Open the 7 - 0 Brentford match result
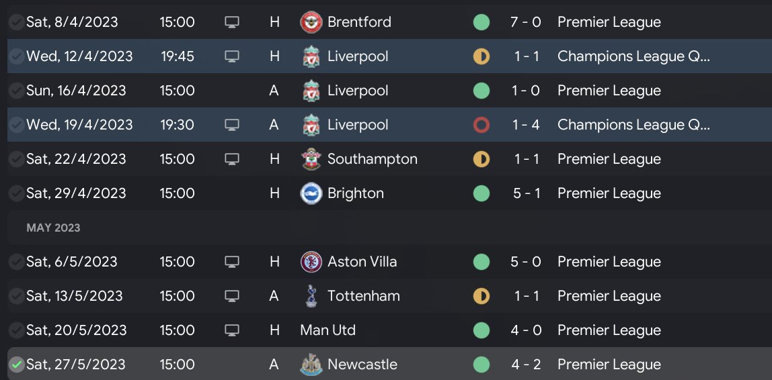The width and height of the screenshot is (772, 380). [x=525, y=22]
